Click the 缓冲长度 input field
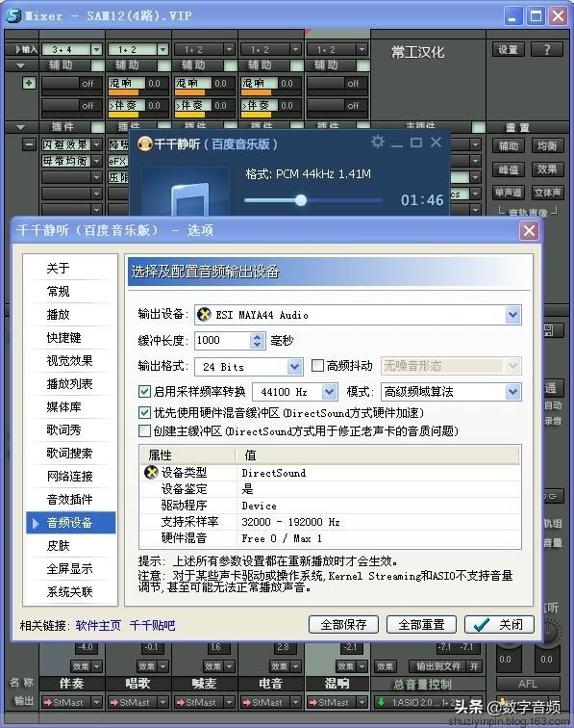Image resolution: width=574 pixels, height=728 pixels. pos(222,340)
